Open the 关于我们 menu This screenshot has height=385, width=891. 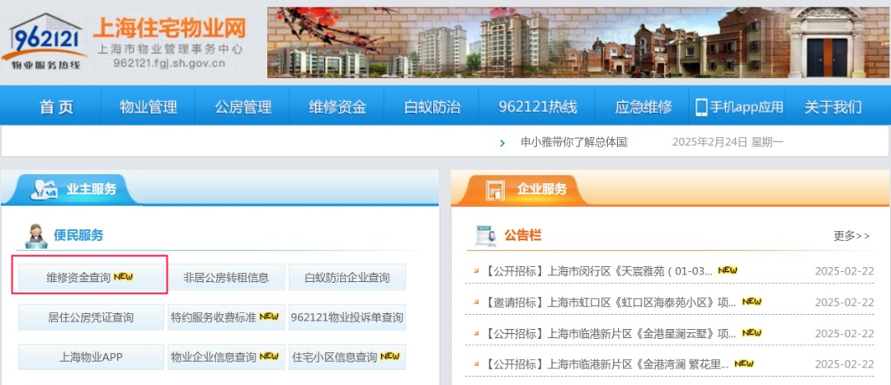[832, 106]
